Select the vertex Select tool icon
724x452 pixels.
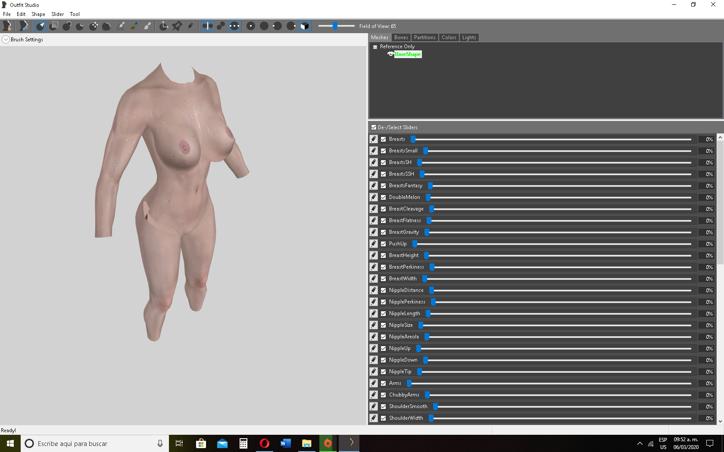click(40, 26)
